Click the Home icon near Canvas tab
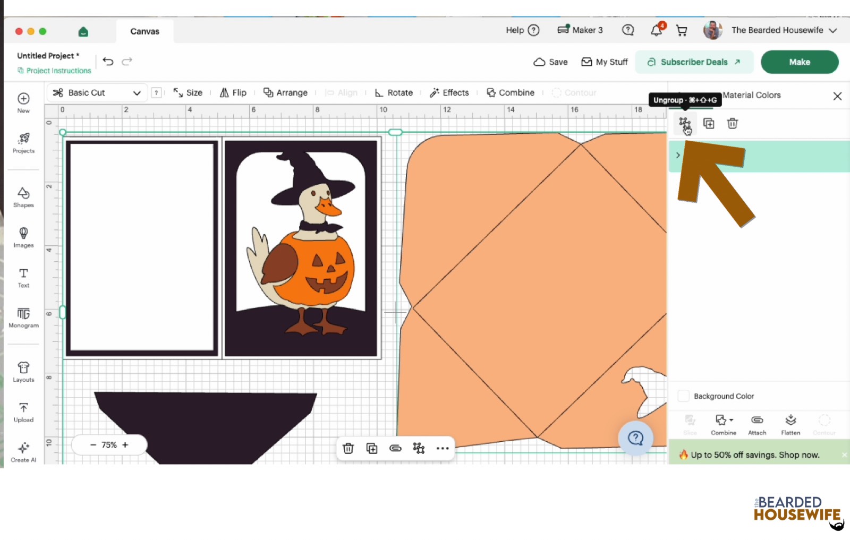The width and height of the screenshot is (850, 540). tap(83, 31)
